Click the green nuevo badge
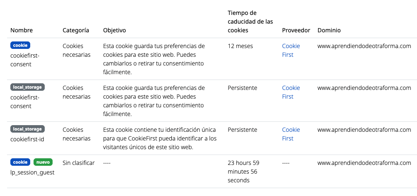The image size is (417, 196). coord(43,162)
